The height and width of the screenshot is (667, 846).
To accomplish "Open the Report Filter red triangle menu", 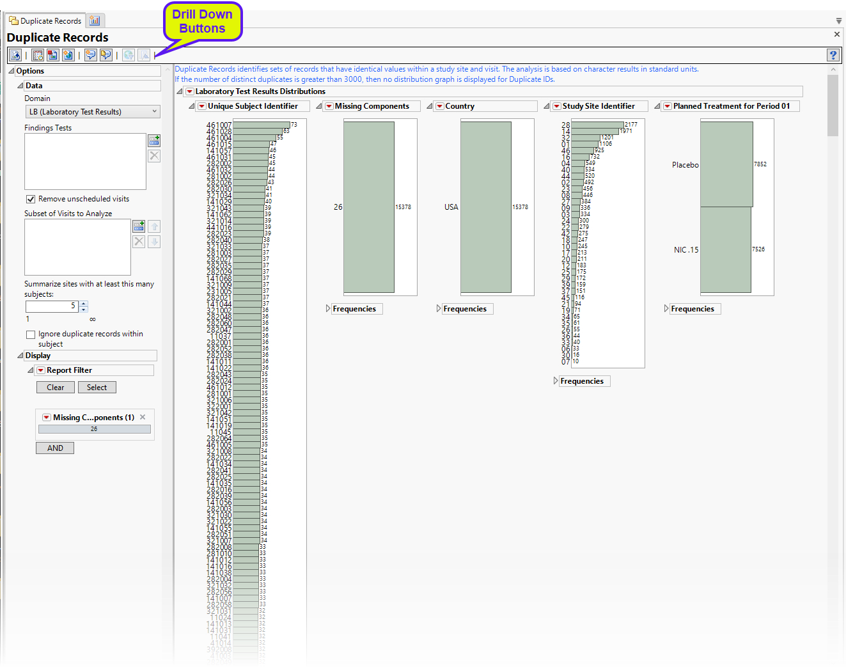I will 41,370.
